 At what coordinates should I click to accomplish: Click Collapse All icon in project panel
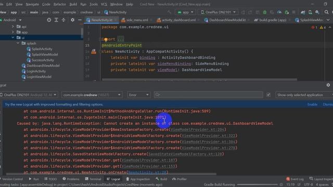(63, 20)
